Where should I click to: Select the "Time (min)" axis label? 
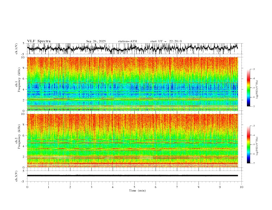(137, 190)
